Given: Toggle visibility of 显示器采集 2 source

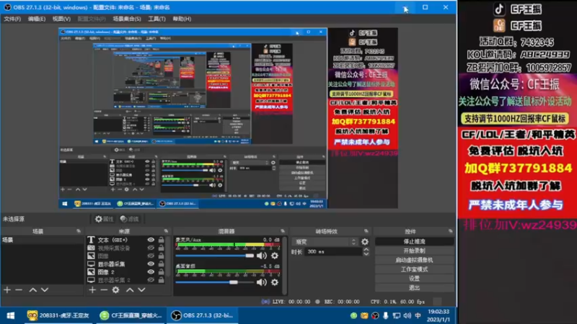Looking at the screenshot, I should click(151, 280).
